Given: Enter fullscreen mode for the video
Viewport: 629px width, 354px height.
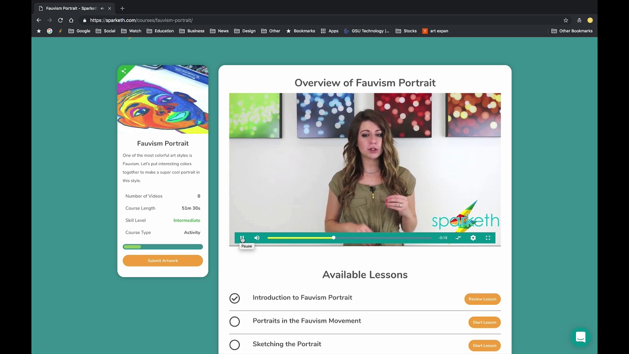Looking at the screenshot, I should click(x=488, y=238).
